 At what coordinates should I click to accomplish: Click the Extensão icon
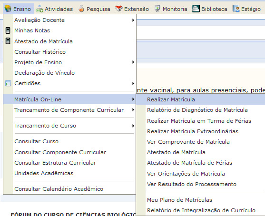(119, 9)
